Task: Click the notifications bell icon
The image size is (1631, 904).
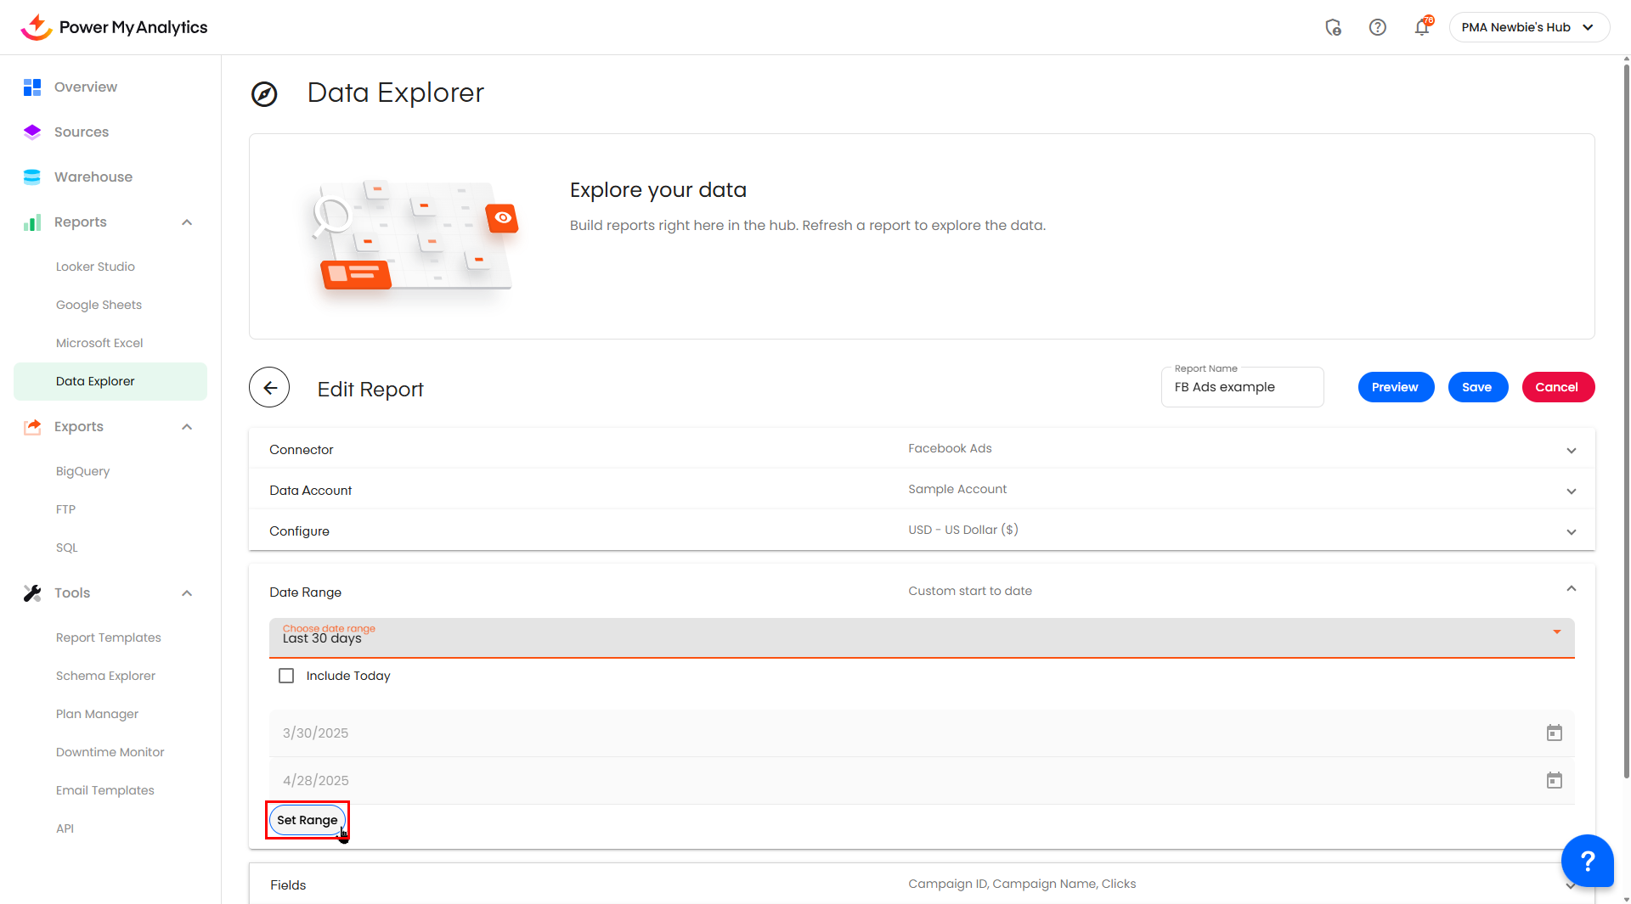Action: pyautogui.click(x=1421, y=27)
